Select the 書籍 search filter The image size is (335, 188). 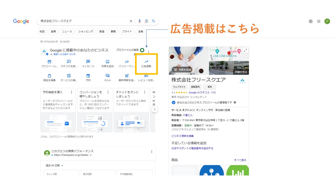[x=113, y=32]
